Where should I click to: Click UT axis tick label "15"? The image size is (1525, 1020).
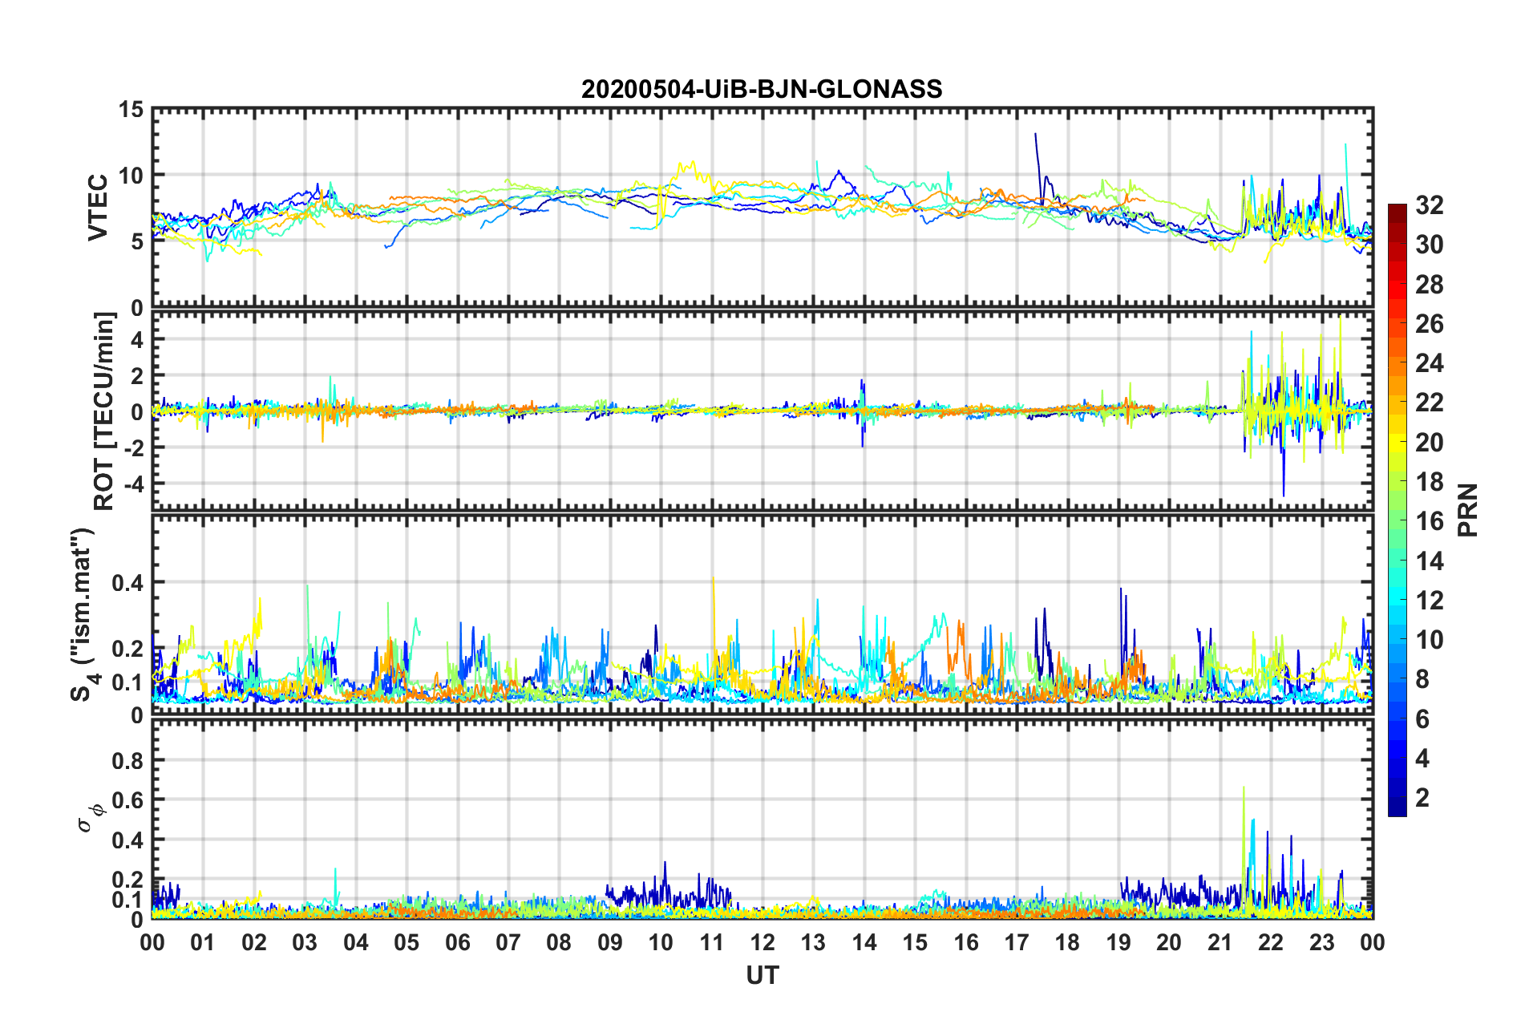click(915, 942)
